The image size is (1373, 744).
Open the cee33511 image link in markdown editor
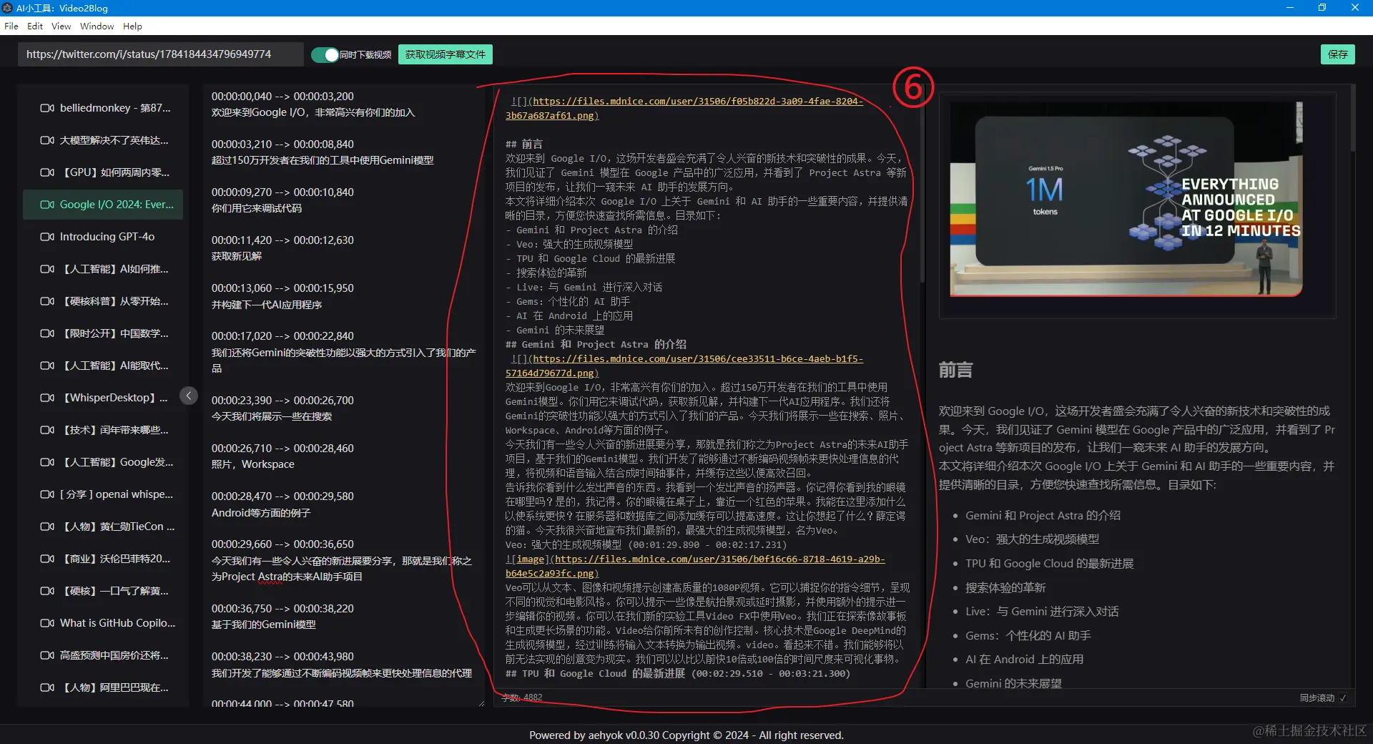click(x=684, y=366)
